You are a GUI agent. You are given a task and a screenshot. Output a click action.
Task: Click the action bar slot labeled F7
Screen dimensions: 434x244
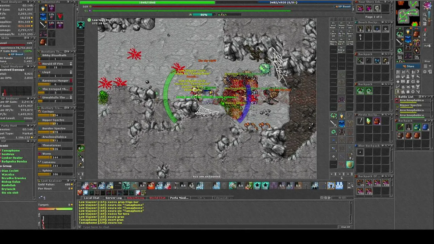pyautogui.click(x=134, y=185)
